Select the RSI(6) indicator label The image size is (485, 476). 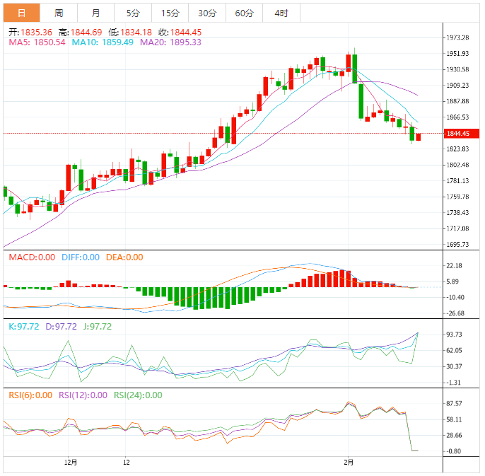[30, 395]
